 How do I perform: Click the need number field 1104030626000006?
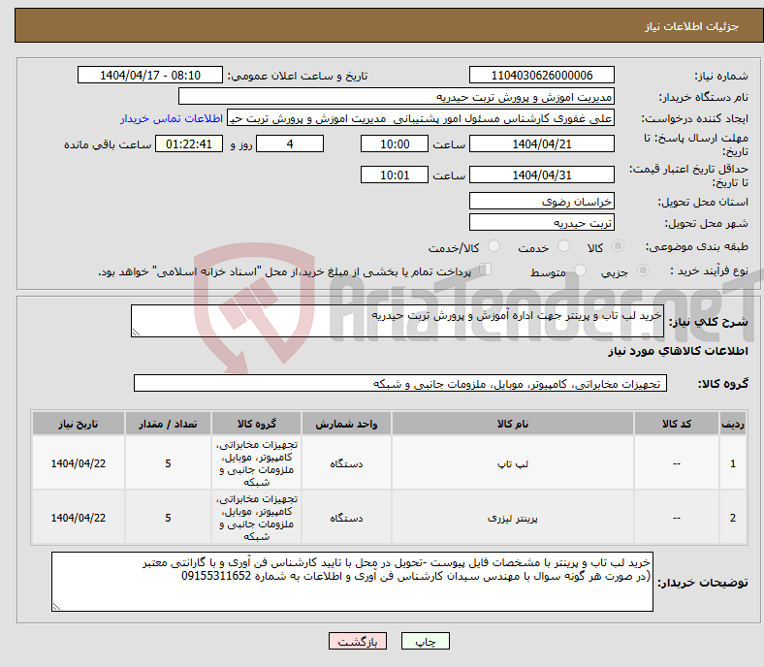pyautogui.click(x=541, y=75)
